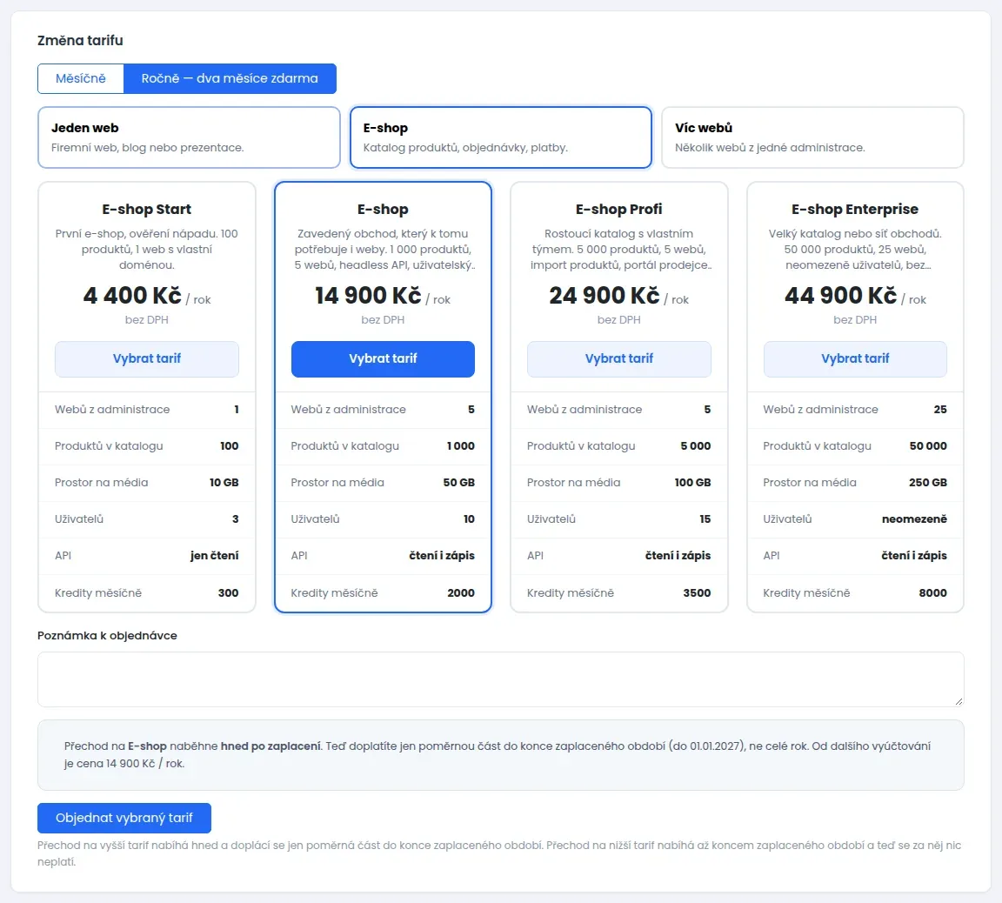Choose Vybrat tarif for the 14 900 Kč E-shop plan
Viewport: 1002px width, 903px height.
coord(383,359)
